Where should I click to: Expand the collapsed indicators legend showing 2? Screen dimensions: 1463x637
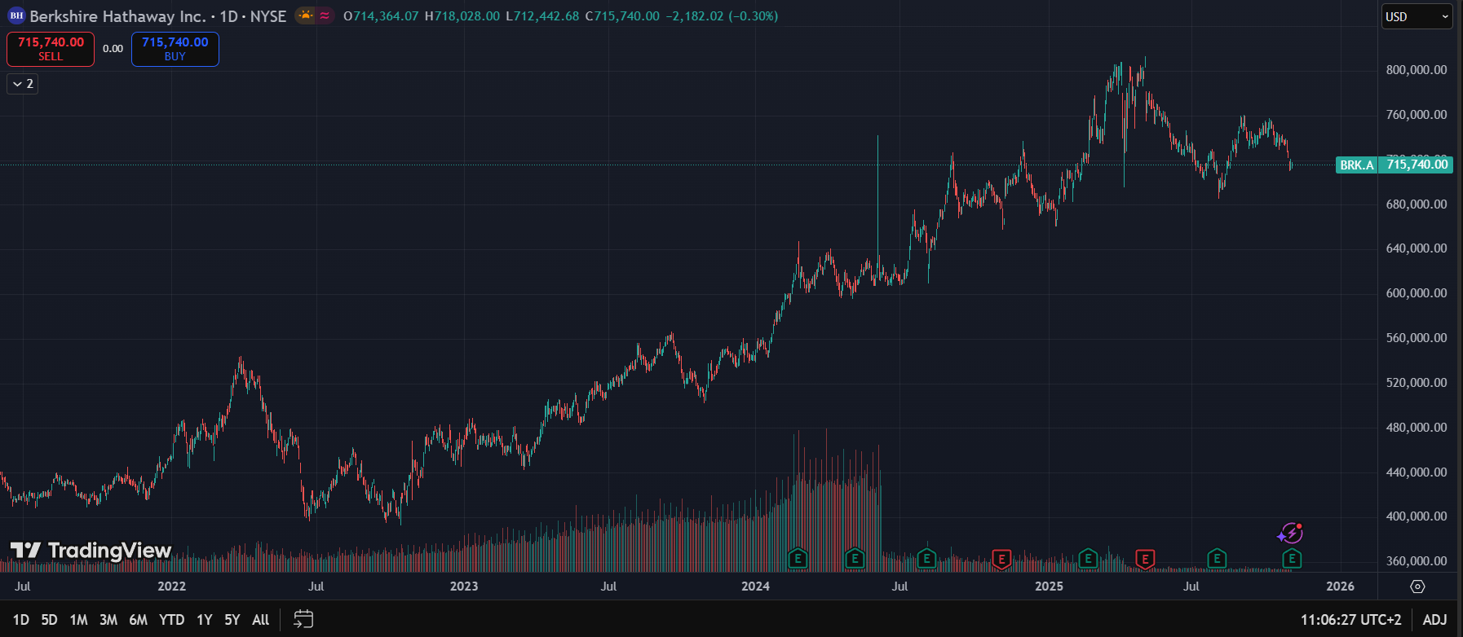[x=23, y=84]
